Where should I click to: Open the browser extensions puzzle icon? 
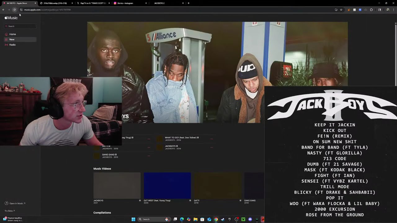coord(371,10)
